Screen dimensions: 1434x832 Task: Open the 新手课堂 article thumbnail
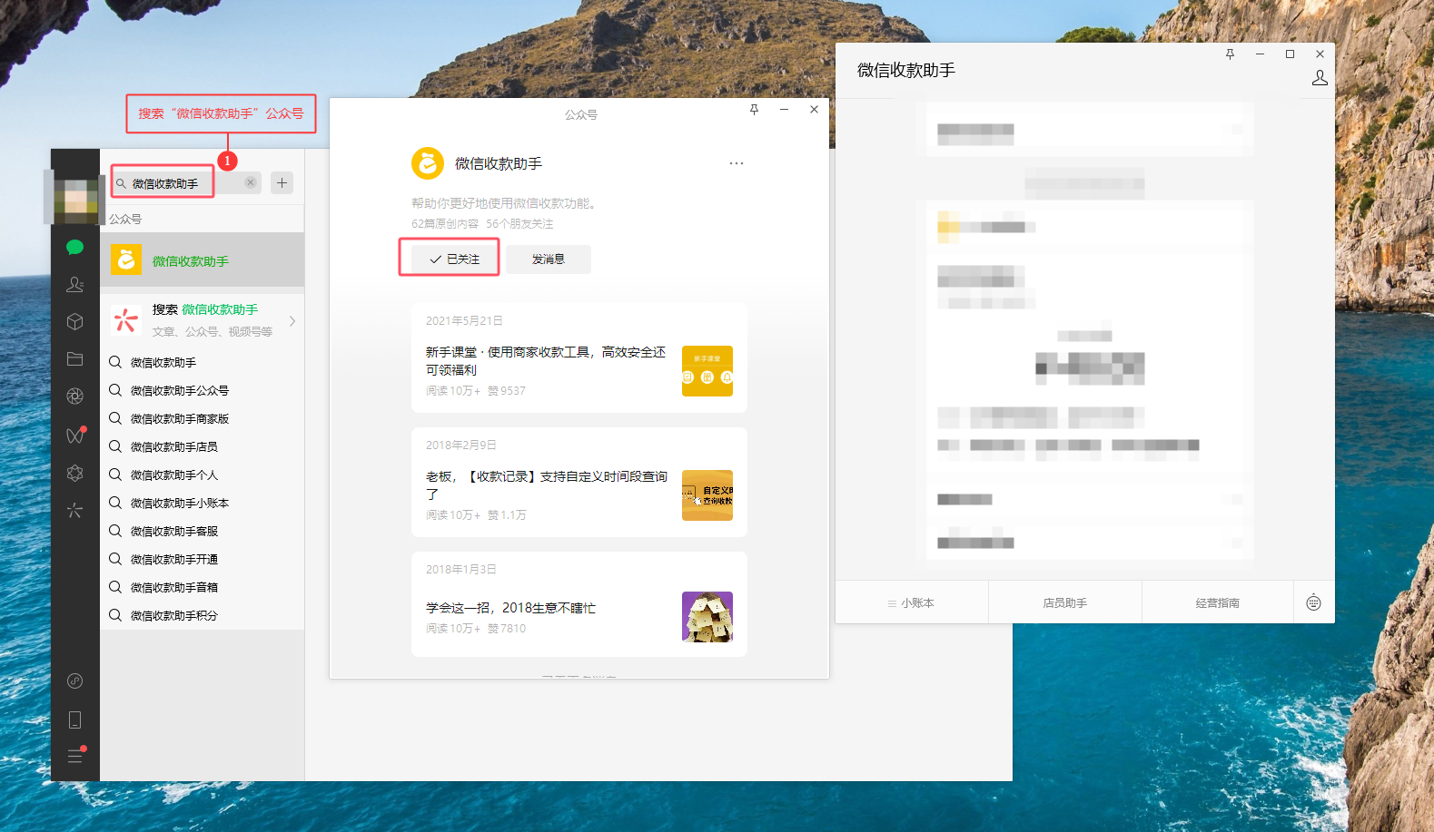point(707,371)
